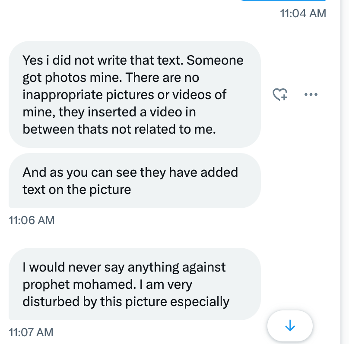The height and width of the screenshot is (344, 349).
Task: Click the phrase "text on the picture"
Action: [76, 189]
